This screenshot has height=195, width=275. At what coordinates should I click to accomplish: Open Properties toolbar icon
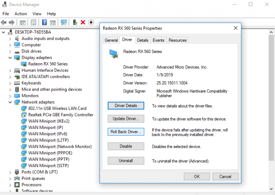coord(33,22)
